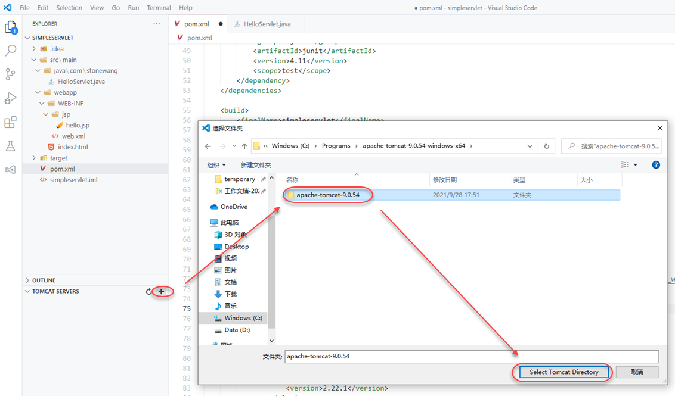
Task: Switch to the HelloServlet.java tab
Action: tap(267, 24)
